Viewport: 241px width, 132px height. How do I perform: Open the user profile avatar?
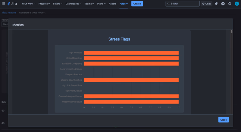(x=237, y=4)
